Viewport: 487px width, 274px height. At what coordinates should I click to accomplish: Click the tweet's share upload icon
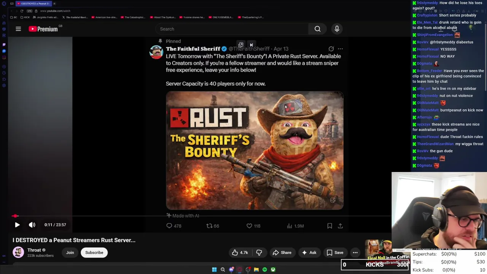341,226
